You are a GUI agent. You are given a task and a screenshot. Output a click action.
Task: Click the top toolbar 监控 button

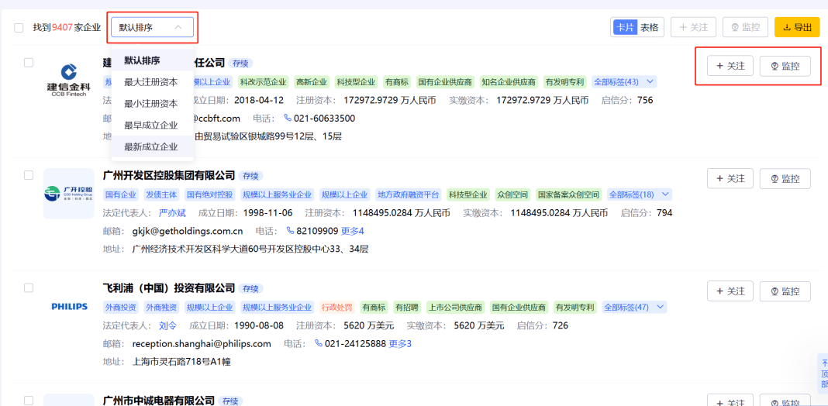click(745, 27)
